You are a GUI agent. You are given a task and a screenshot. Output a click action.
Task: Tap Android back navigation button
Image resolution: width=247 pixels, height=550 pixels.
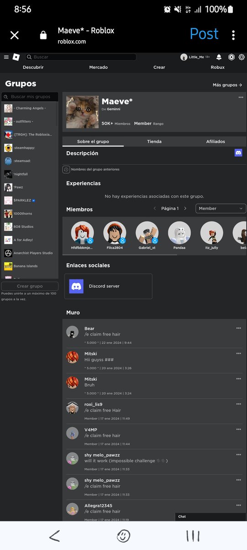54,536
